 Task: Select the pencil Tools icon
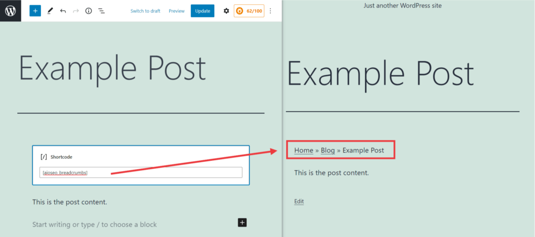[50, 11]
